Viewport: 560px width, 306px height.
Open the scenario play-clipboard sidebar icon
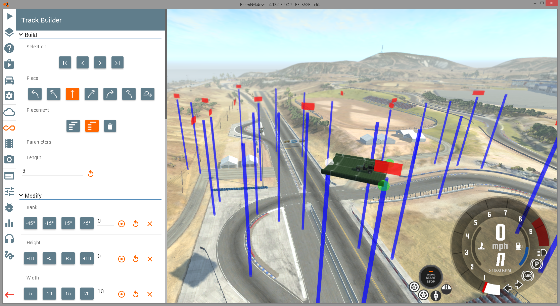tap(9, 64)
